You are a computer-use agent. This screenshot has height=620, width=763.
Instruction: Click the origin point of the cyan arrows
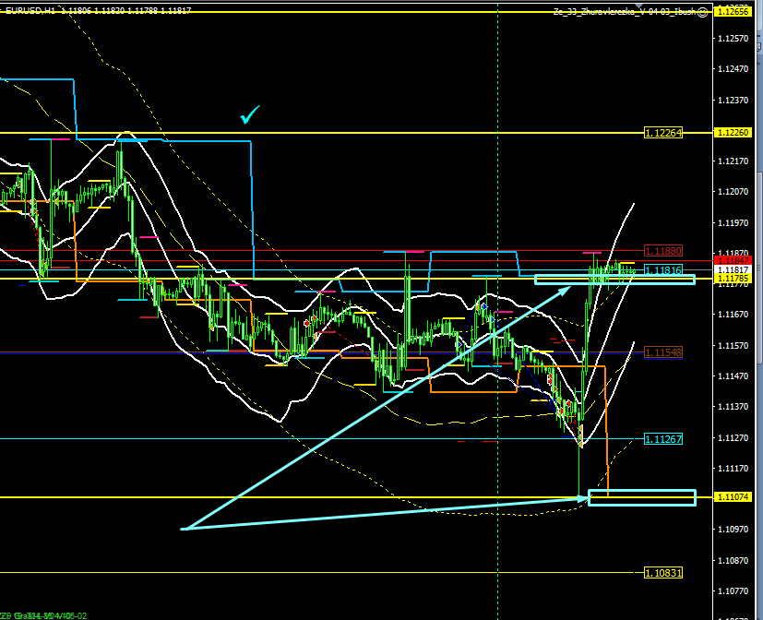pos(184,529)
